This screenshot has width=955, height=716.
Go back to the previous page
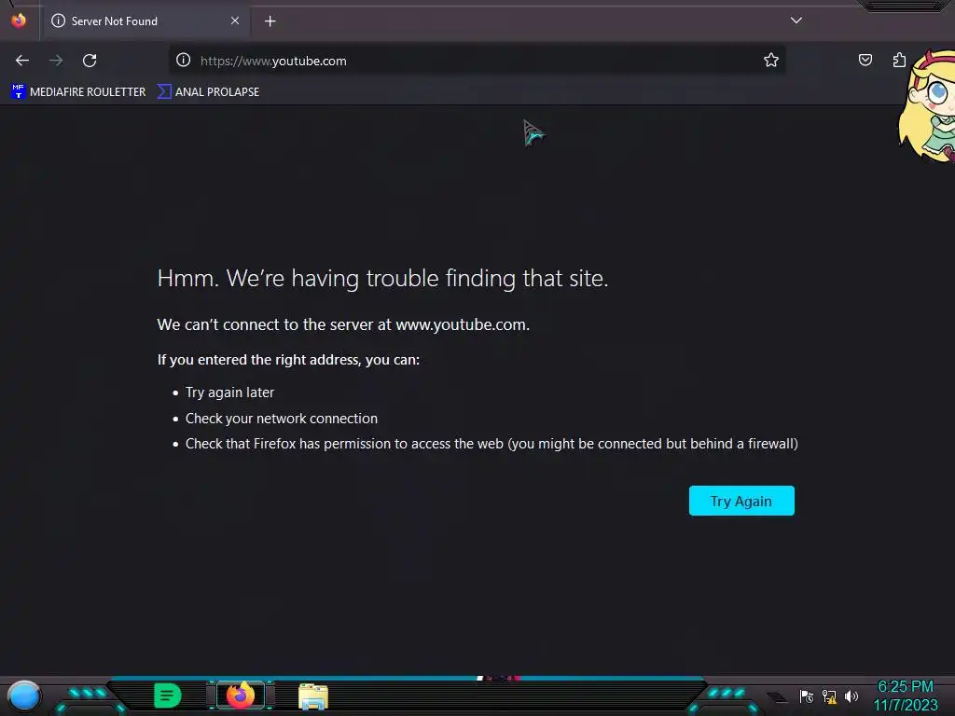tap(22, 61)
